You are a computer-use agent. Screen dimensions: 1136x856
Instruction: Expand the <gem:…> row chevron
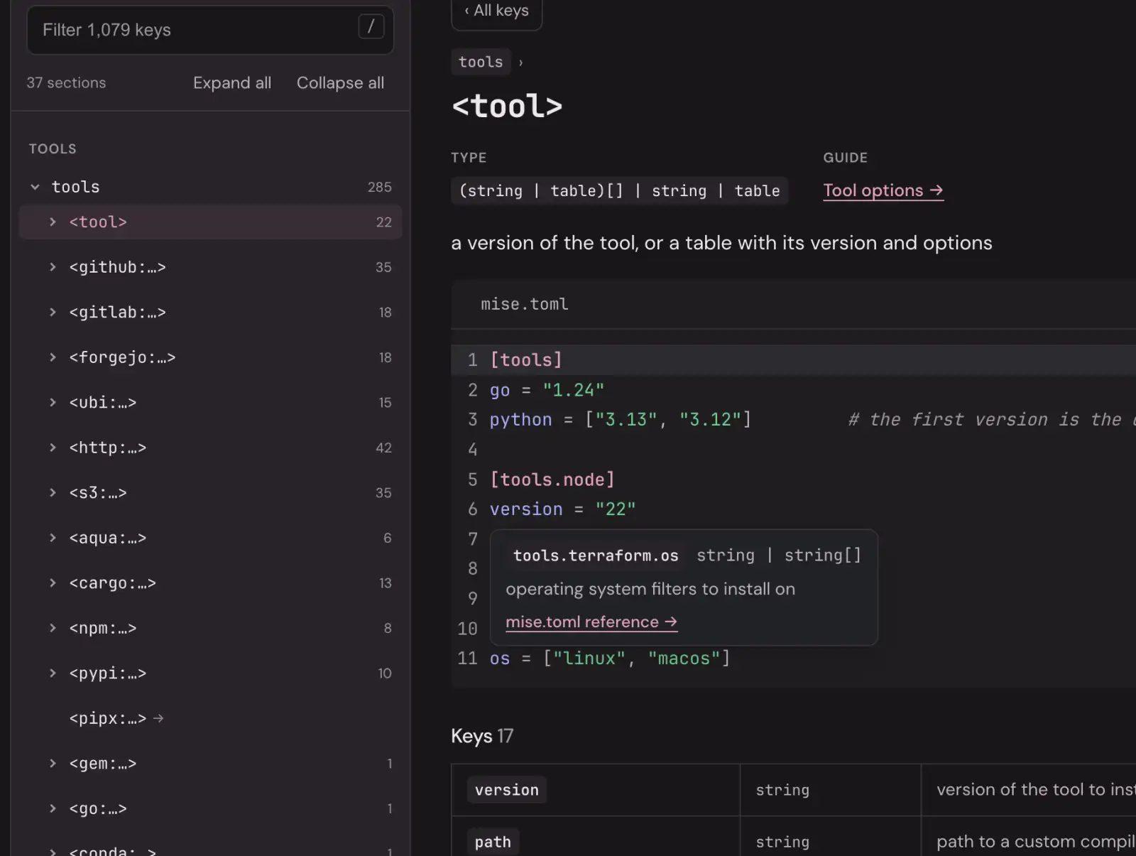point(53,764)
